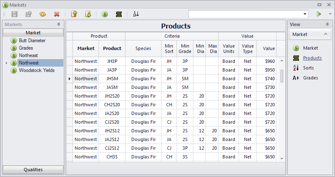Click the Export document toolbar icon
335x177 pixels.
coord(88,14)
